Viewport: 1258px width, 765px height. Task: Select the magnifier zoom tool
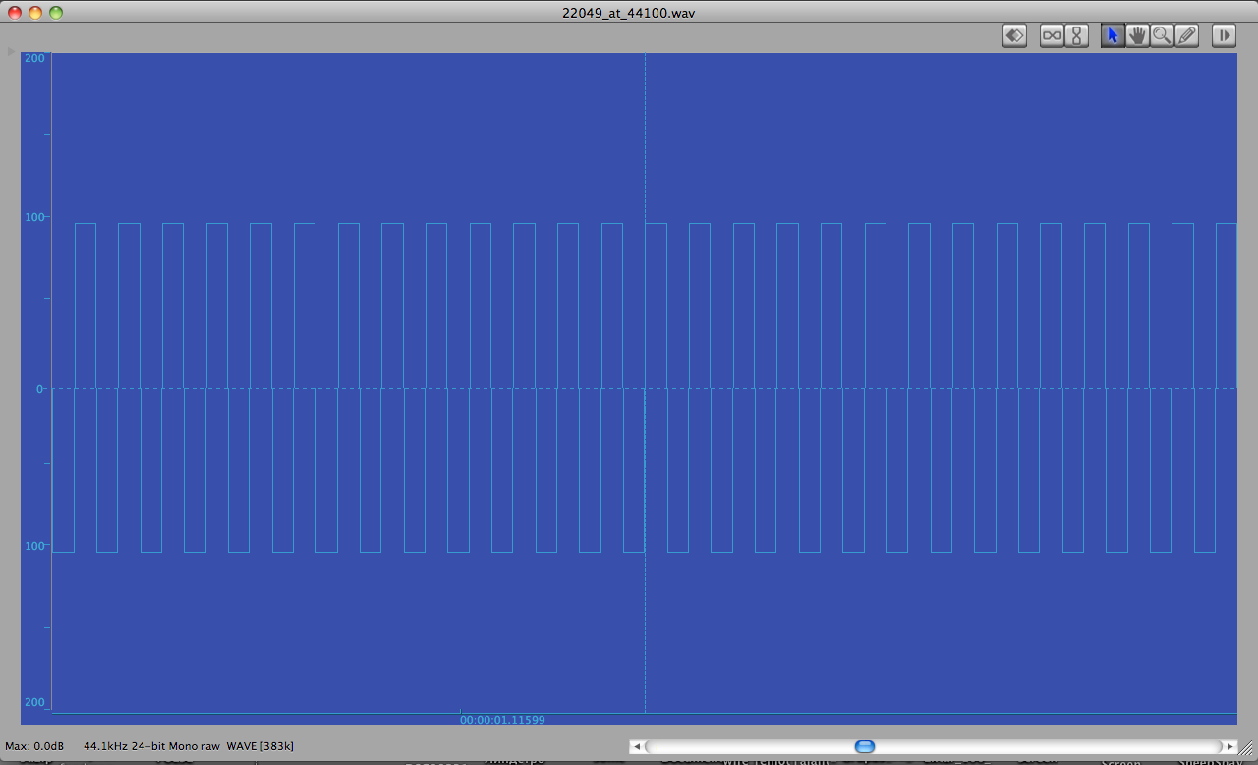1162,36
